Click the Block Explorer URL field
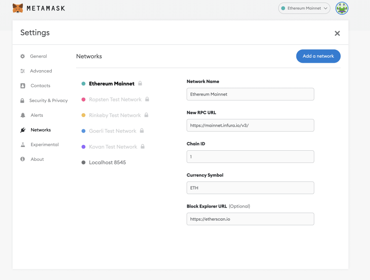 pos(250,219)
